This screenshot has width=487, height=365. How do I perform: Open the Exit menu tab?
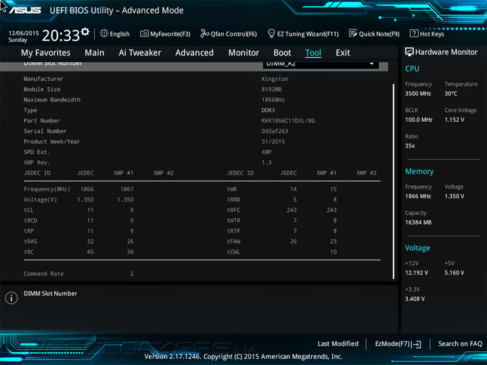[x=343, y=53]
